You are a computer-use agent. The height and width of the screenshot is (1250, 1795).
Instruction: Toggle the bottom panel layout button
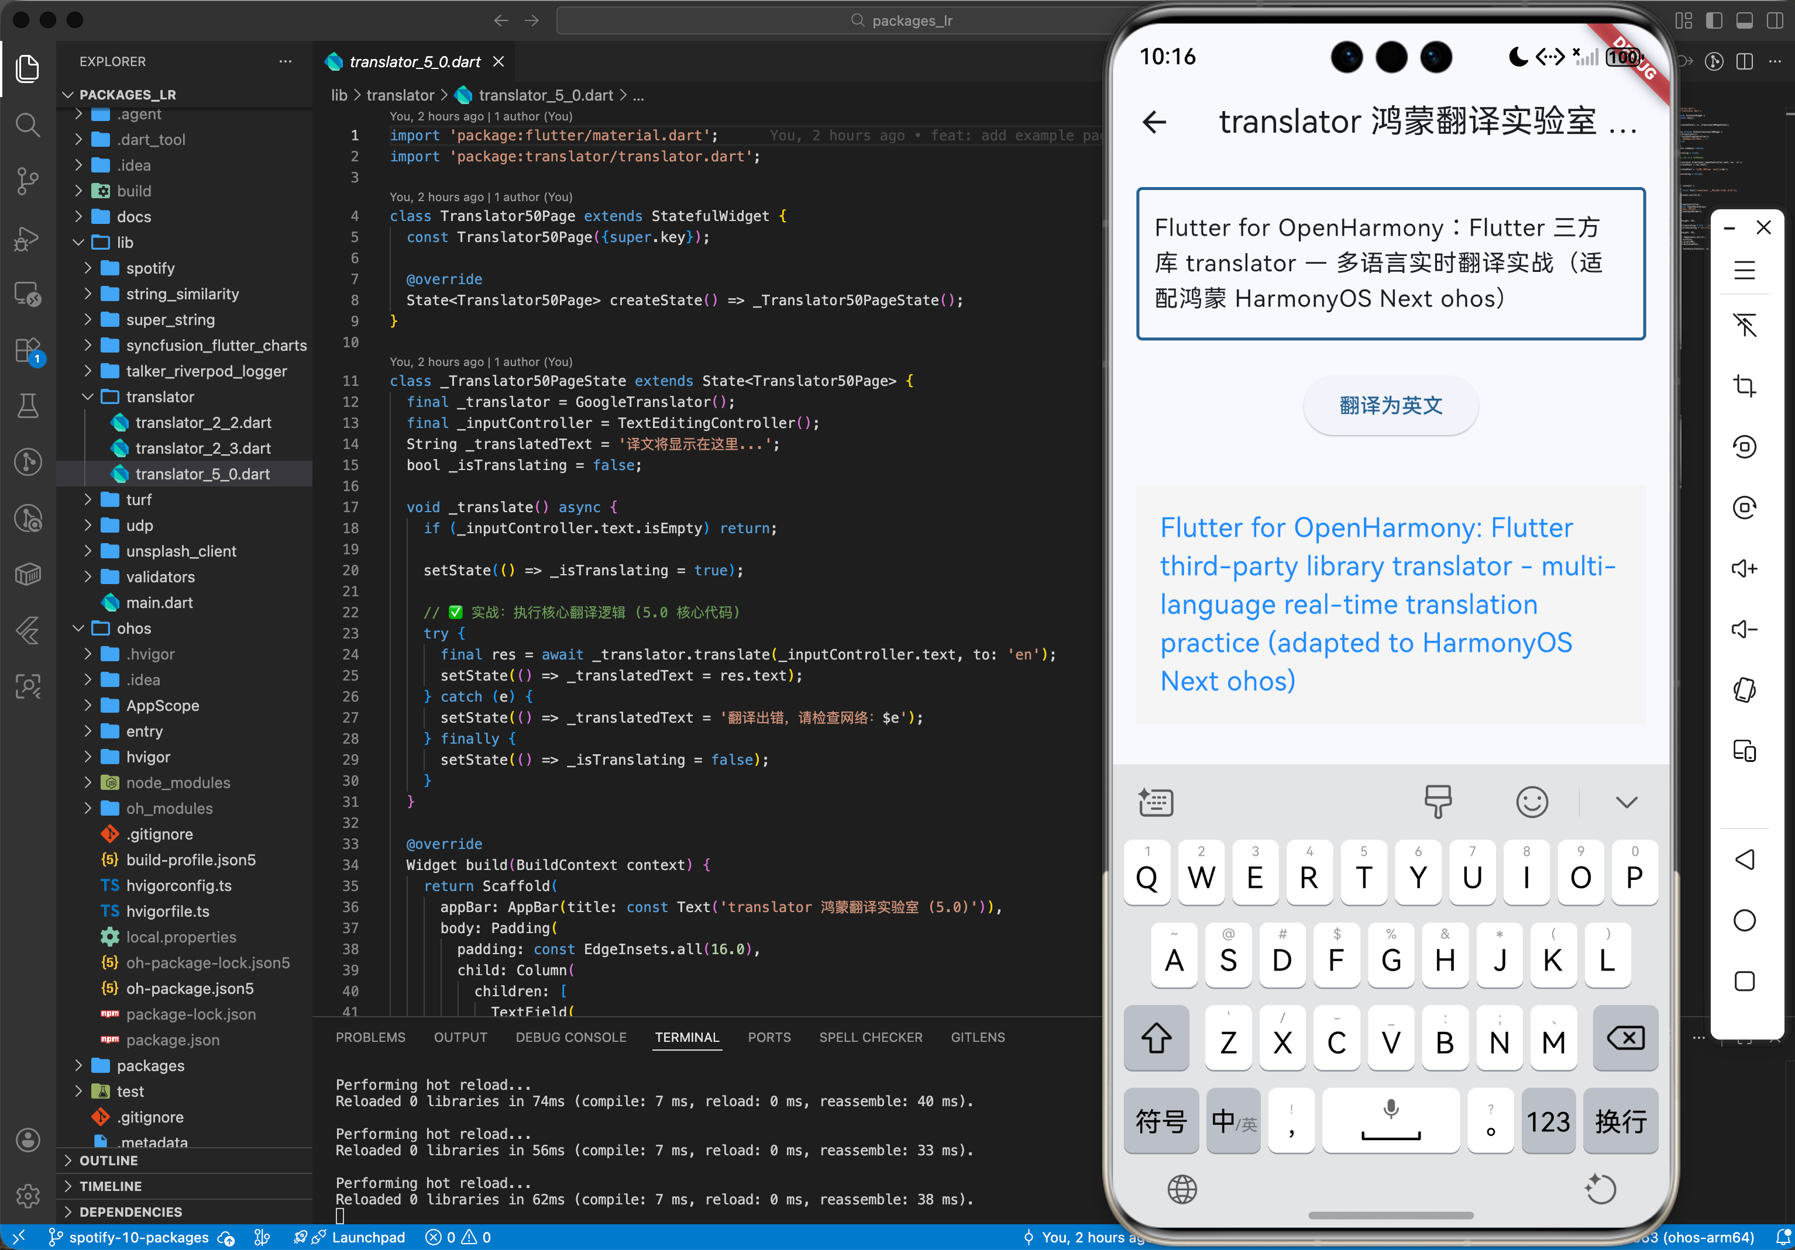click(1744, 20)
